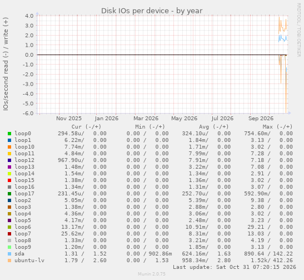Select the loop3 legend label

pos(23,207)
